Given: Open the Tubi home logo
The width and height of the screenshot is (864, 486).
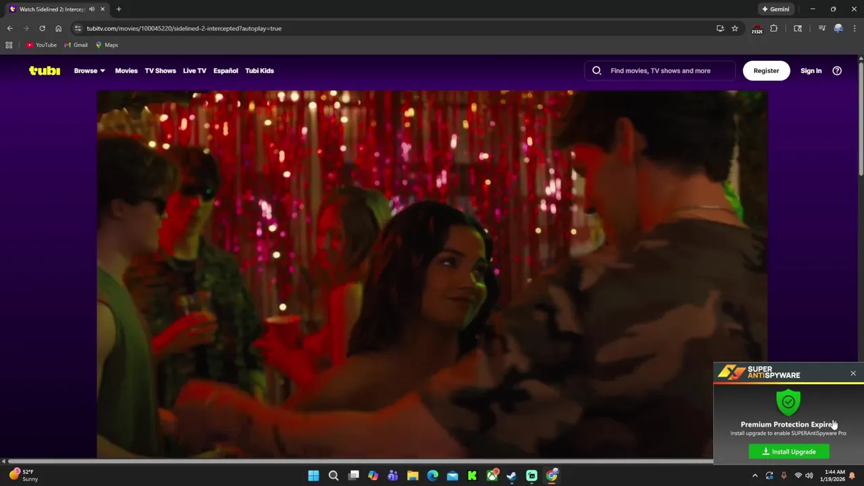Looking at the screenshot, I should (x=45, y=70).
